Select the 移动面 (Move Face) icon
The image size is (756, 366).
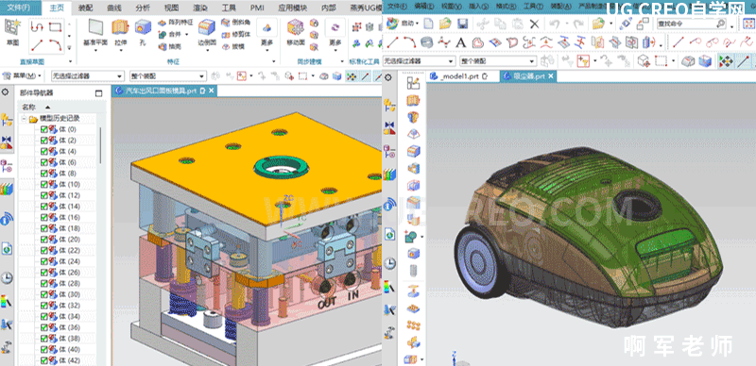pos(296,33)
